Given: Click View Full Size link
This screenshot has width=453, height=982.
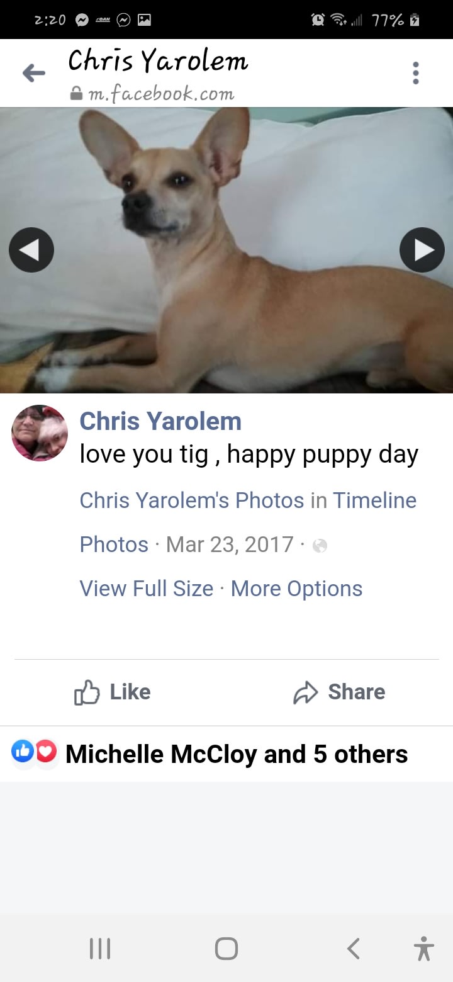Looking at the screenshot, I should coord(147,589).
